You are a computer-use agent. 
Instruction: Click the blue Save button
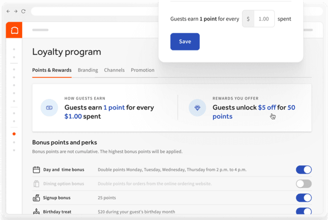[185, 41]
